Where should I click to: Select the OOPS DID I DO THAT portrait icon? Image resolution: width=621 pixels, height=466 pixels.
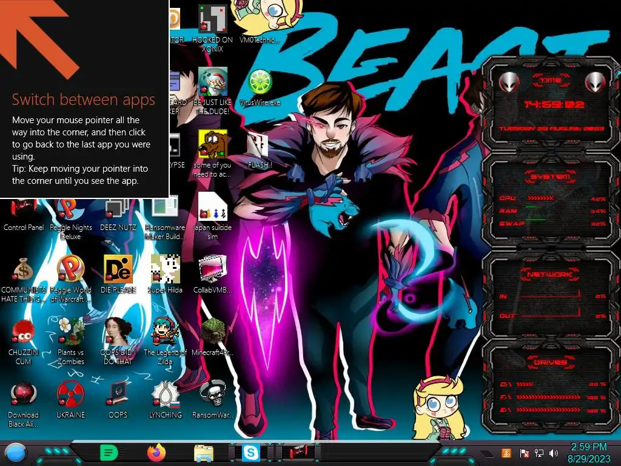(x=118, y=331)
